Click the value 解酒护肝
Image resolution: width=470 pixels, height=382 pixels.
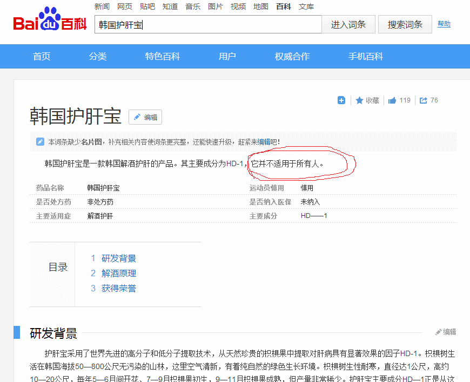tap(100, 216)
